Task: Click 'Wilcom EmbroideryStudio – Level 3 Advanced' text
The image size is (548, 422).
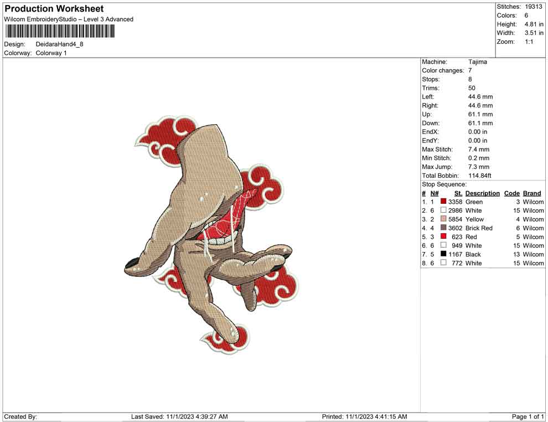Action: click(69, 19)
